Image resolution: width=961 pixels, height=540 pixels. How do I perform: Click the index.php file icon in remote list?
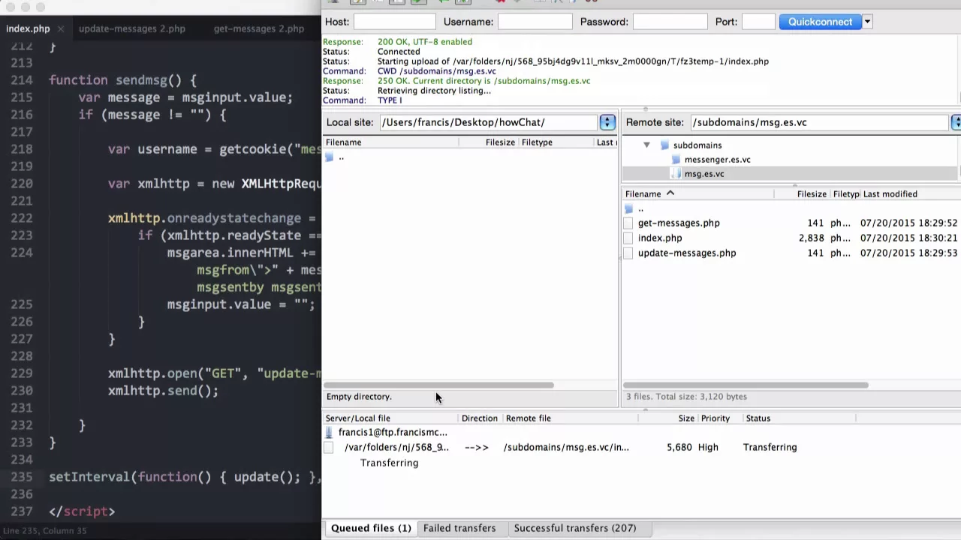pyautogui.click(x=628, y=238)
